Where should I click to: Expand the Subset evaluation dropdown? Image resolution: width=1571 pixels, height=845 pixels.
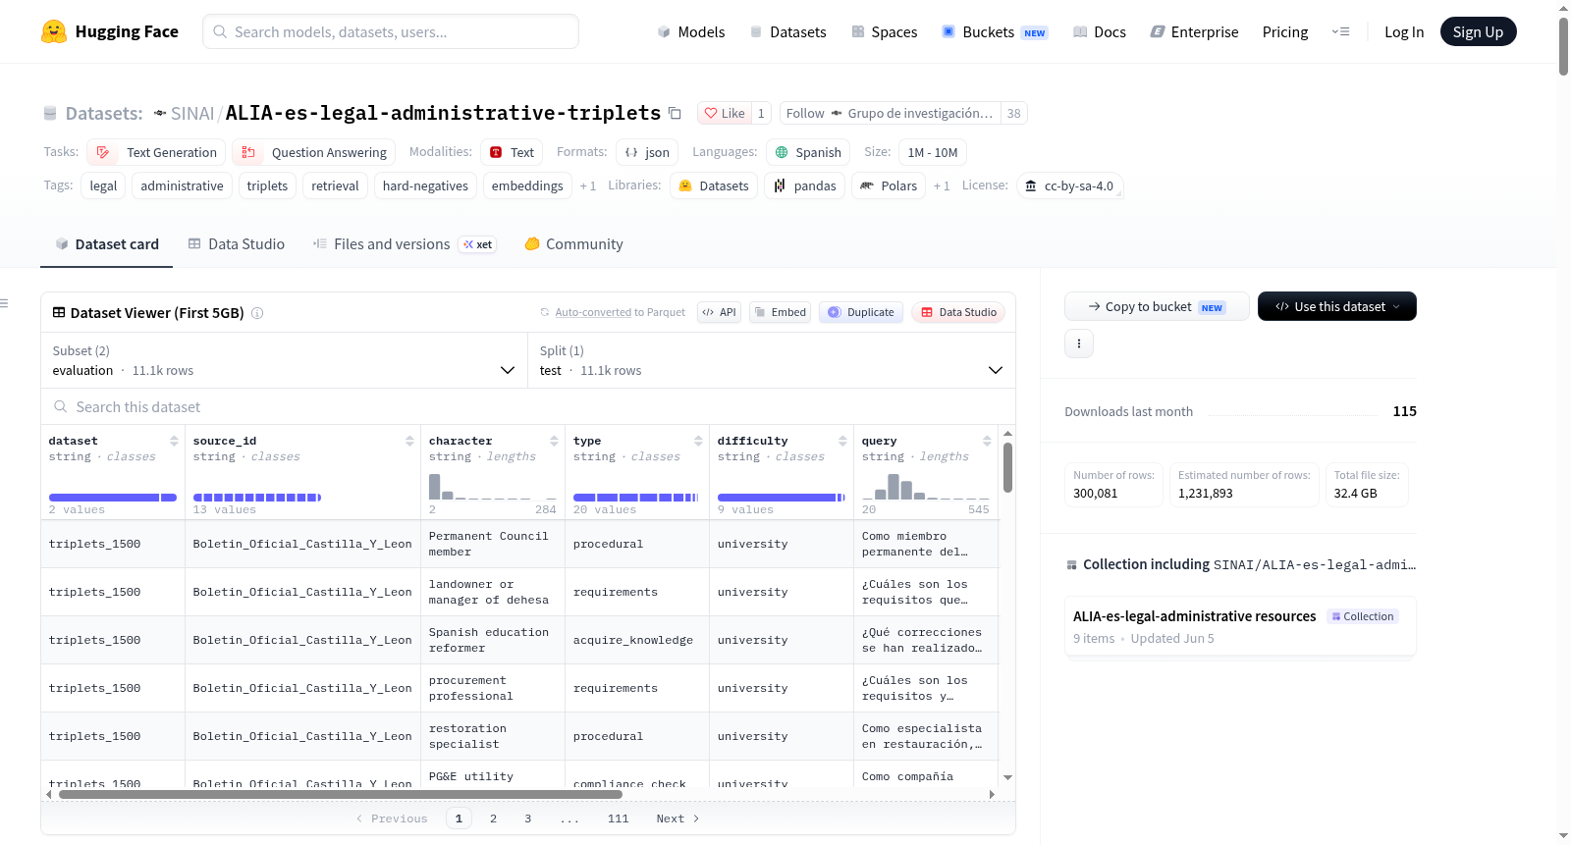(x=284, y=361)
